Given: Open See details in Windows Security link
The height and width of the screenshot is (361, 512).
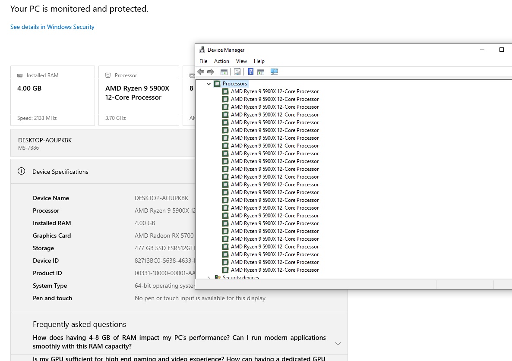Looking at the screenshot, I should pos(52,27).
